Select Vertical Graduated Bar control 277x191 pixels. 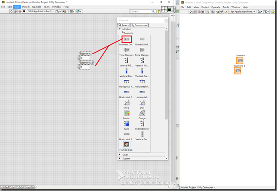click(x=142, y=71)
